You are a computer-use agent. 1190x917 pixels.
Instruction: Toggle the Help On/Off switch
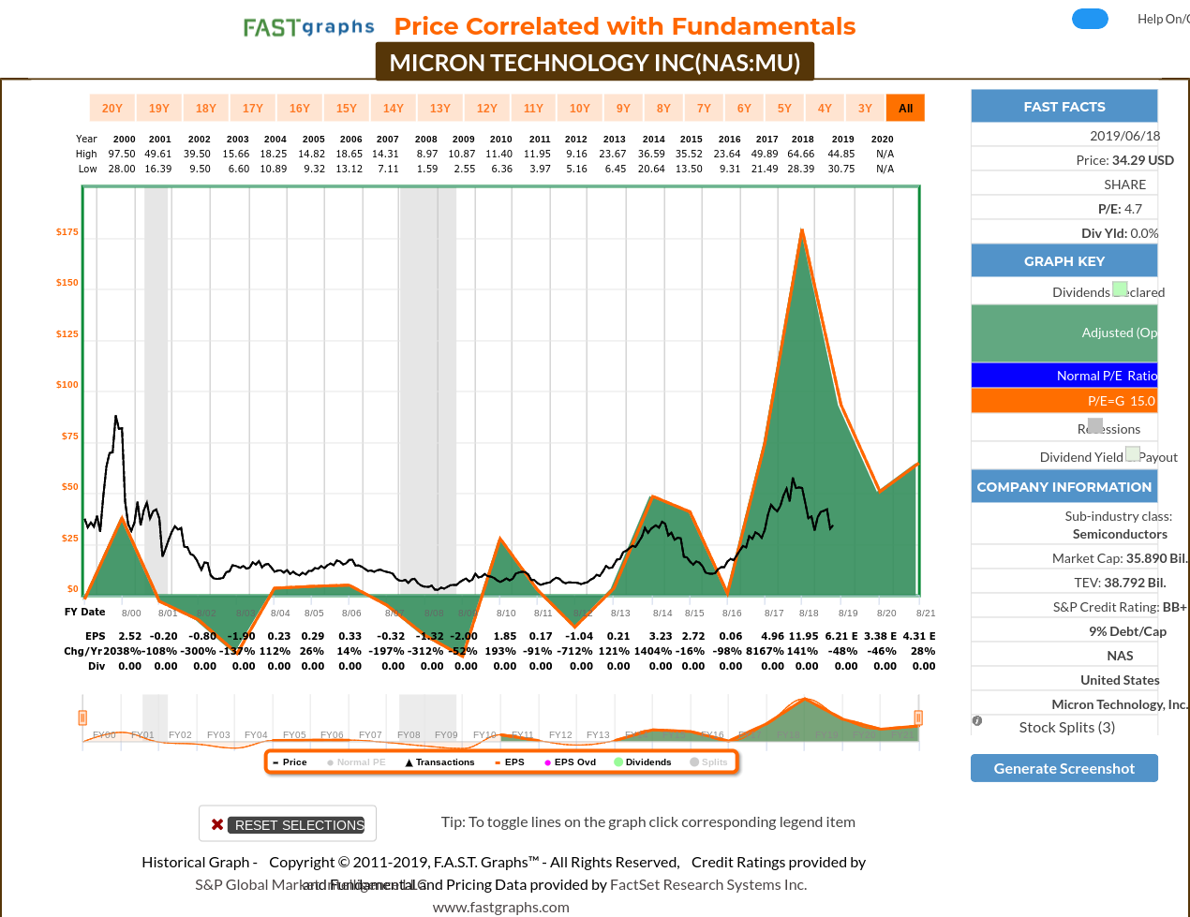coord(1090,19)
